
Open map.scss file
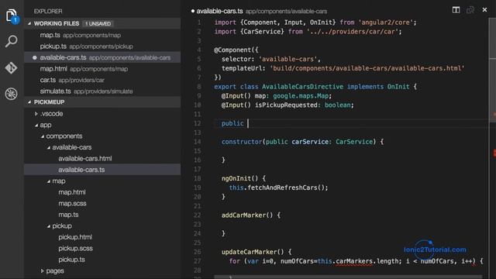(x=102, y=203)
